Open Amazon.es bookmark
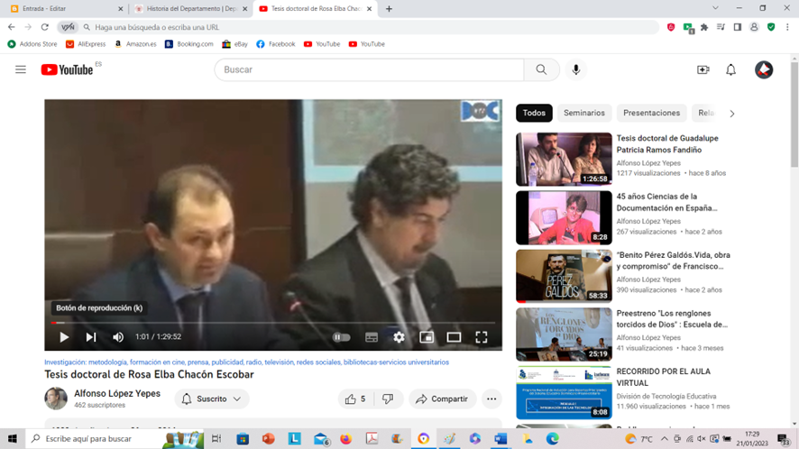This screenshot has height=449, width=799. click(x=135, y=44)
